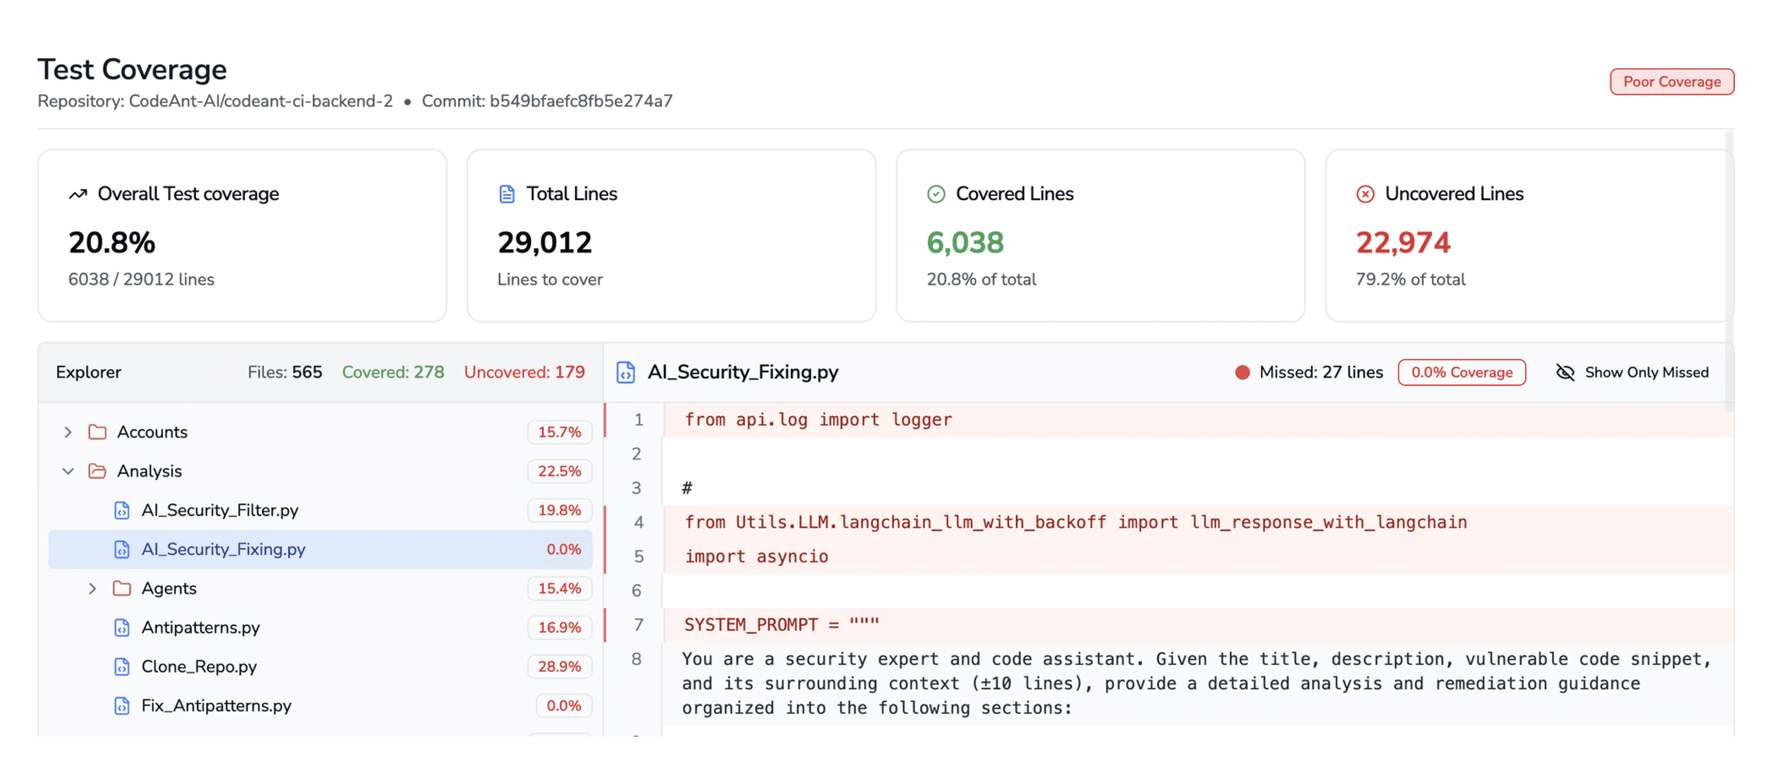The image size is (1777, 767).
Task: Click the AI_Security_Fixing.py title in the viewer header
Action: click(742, 373)
